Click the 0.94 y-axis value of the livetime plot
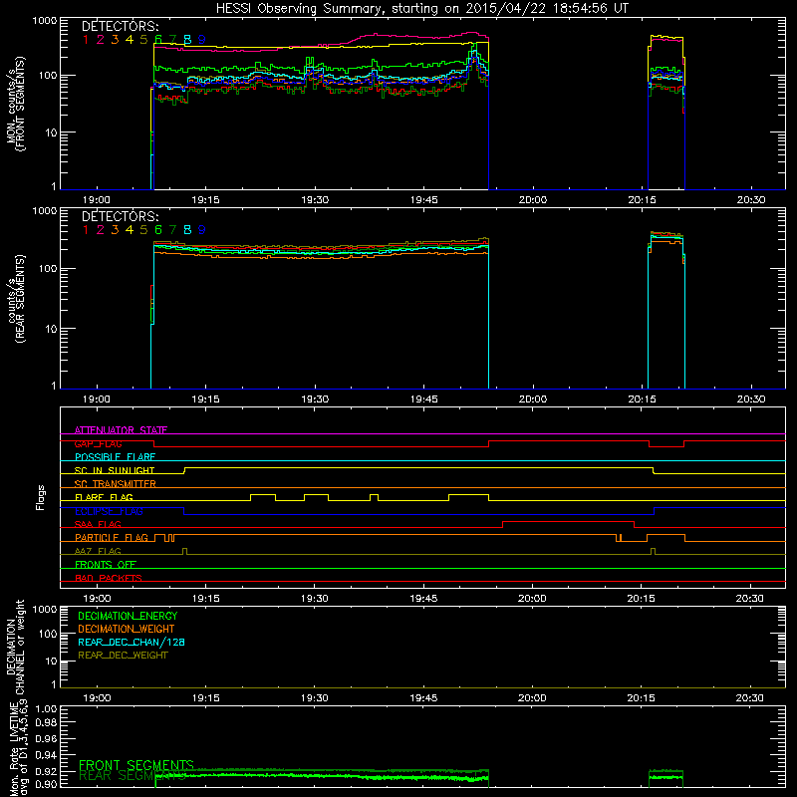 tap(46, 755)
